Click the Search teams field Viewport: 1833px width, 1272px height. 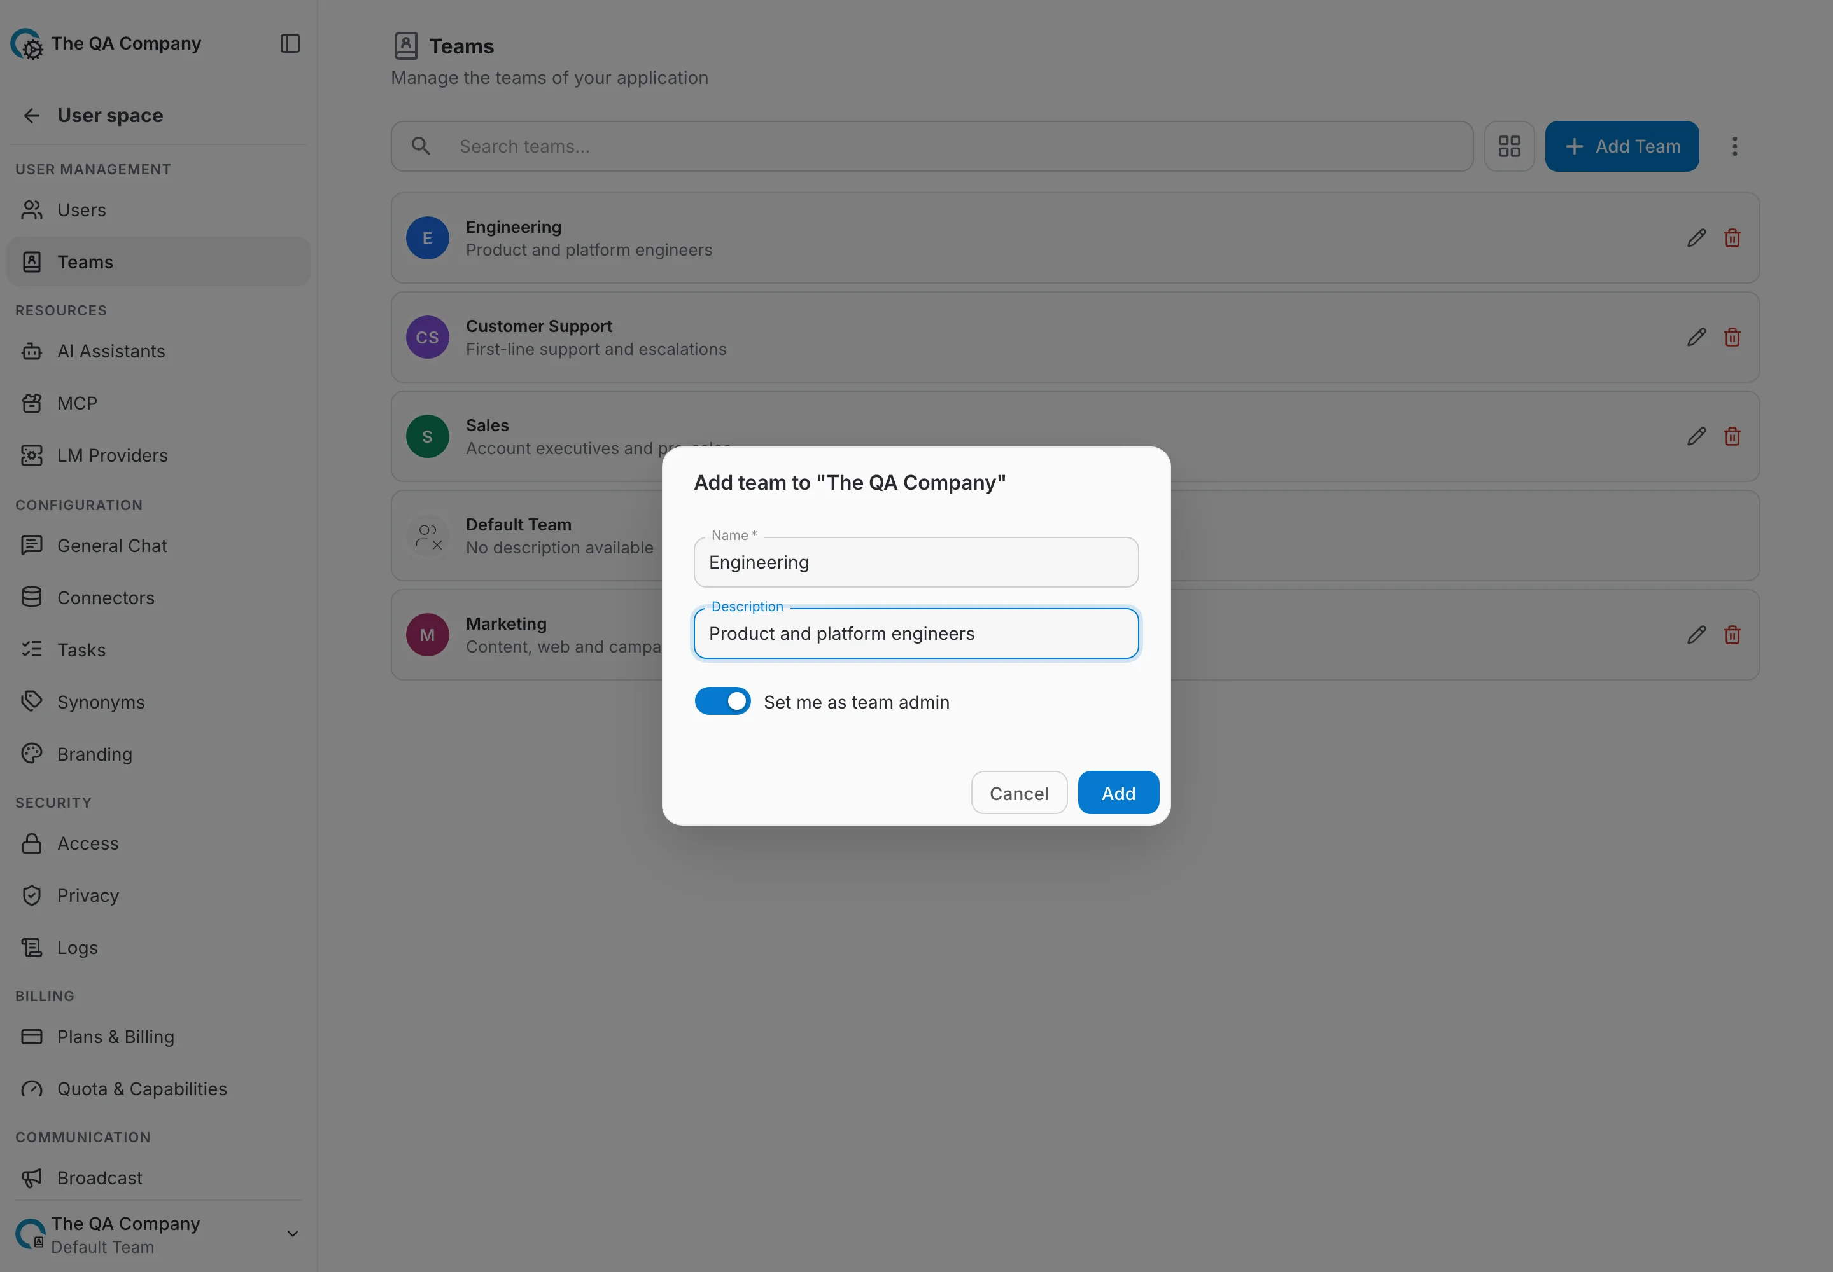click(932, 146)
